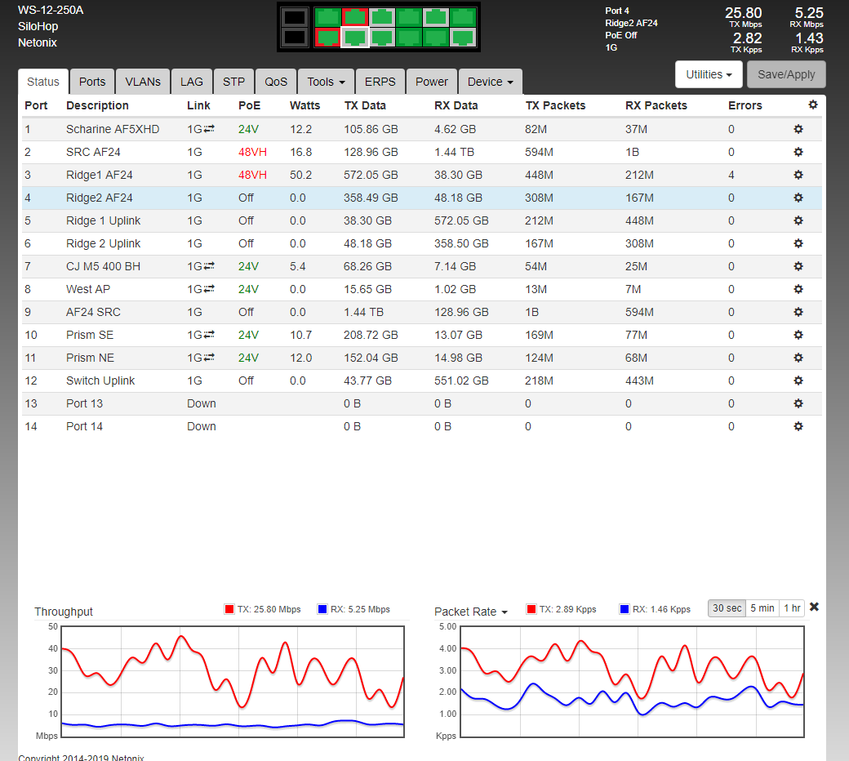The width and height of the screenshot is (849, 761).
Task: Select the top empty SFP port 13 in diagram
Action: point(295,17)
